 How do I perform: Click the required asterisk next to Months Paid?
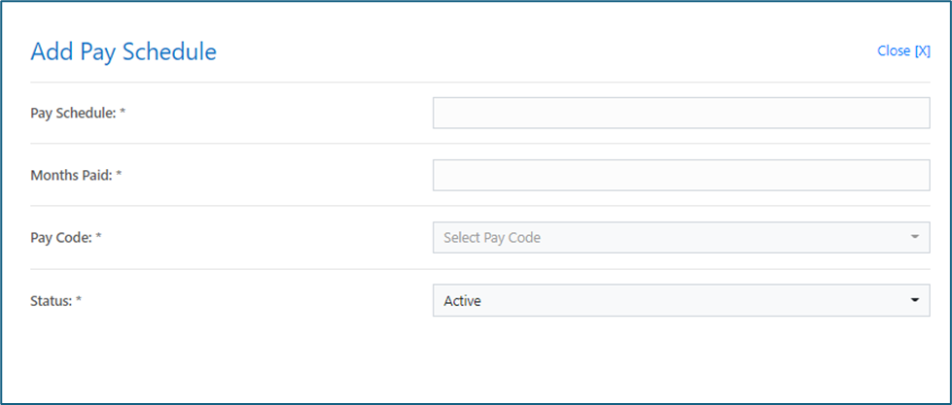(119, 175)
